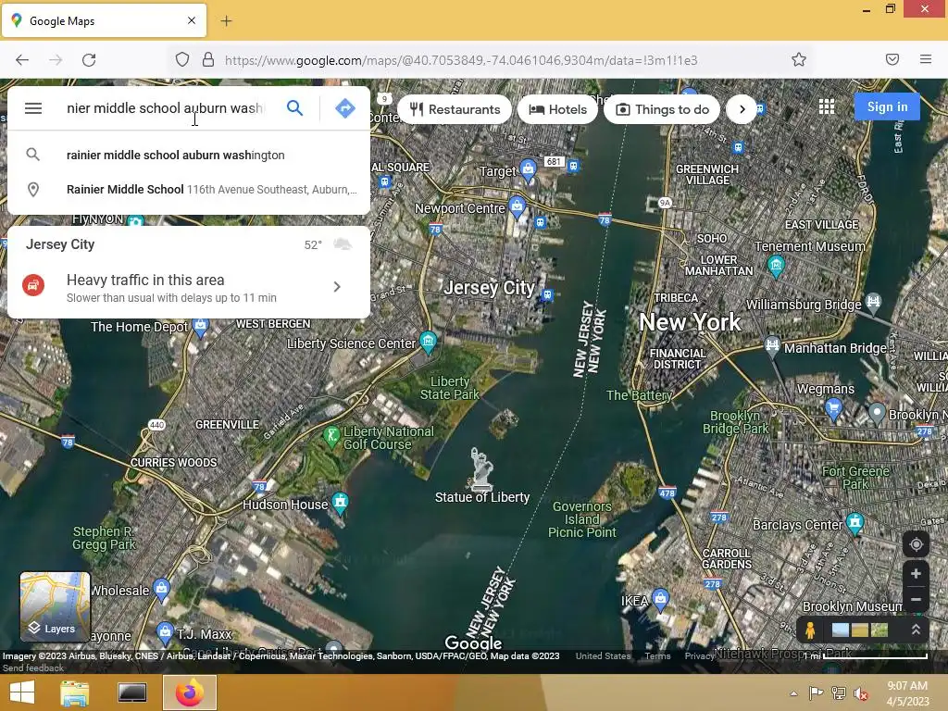Click the Manhattan Bridge marker icon
The height and width of the screenshot is (711, 948).
[x=772, y=346]
